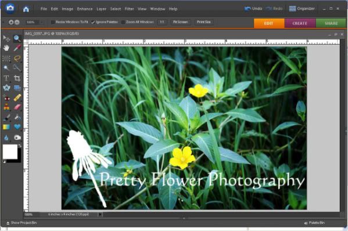Screen dimensions: 348x231
Task: Switch to the orange EDIT tab
Action: point(269,23)
